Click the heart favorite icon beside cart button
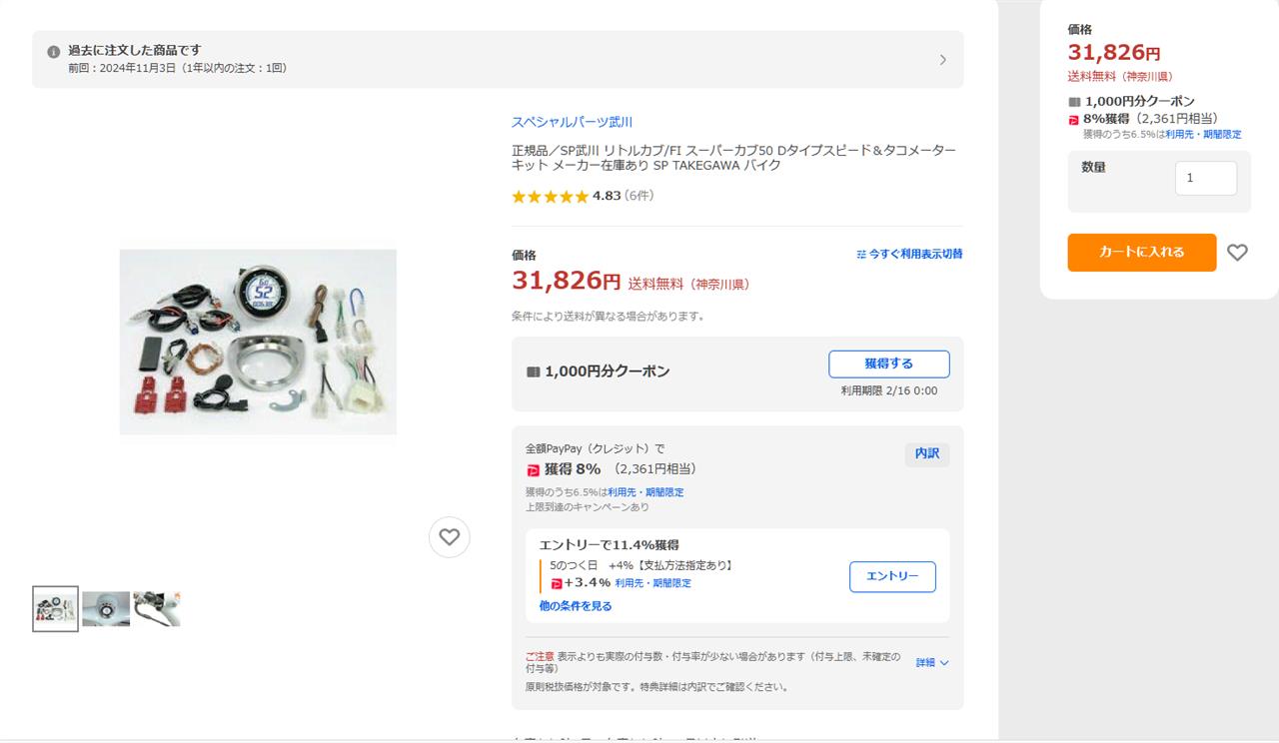Image resolution: width=1279 pixels, height=743 pixels. [x=1237, y=253]
